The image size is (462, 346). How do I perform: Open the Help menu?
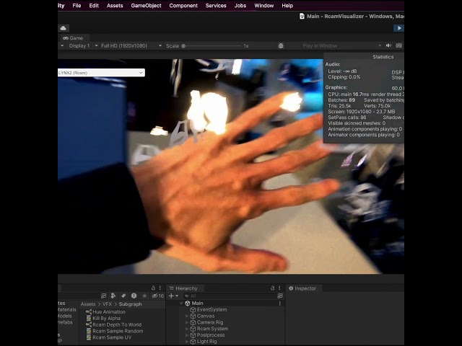287,6
